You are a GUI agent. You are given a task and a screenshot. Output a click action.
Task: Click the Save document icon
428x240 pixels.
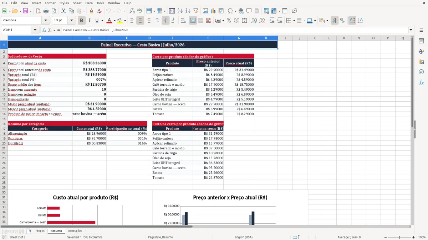coord(25,11)
